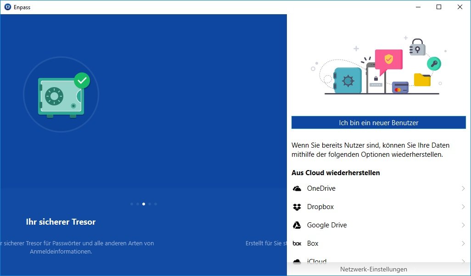Viewport: 471px width, 276px height.
Task: Click the Google Drive triangle icon
Action: point(297,225)
